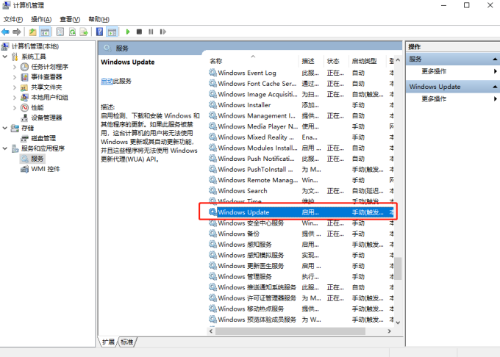Collapse the Windows Update actions section arrow
Image resolution: width=500 pixels, height=357 pixels.
coord(495,87)
